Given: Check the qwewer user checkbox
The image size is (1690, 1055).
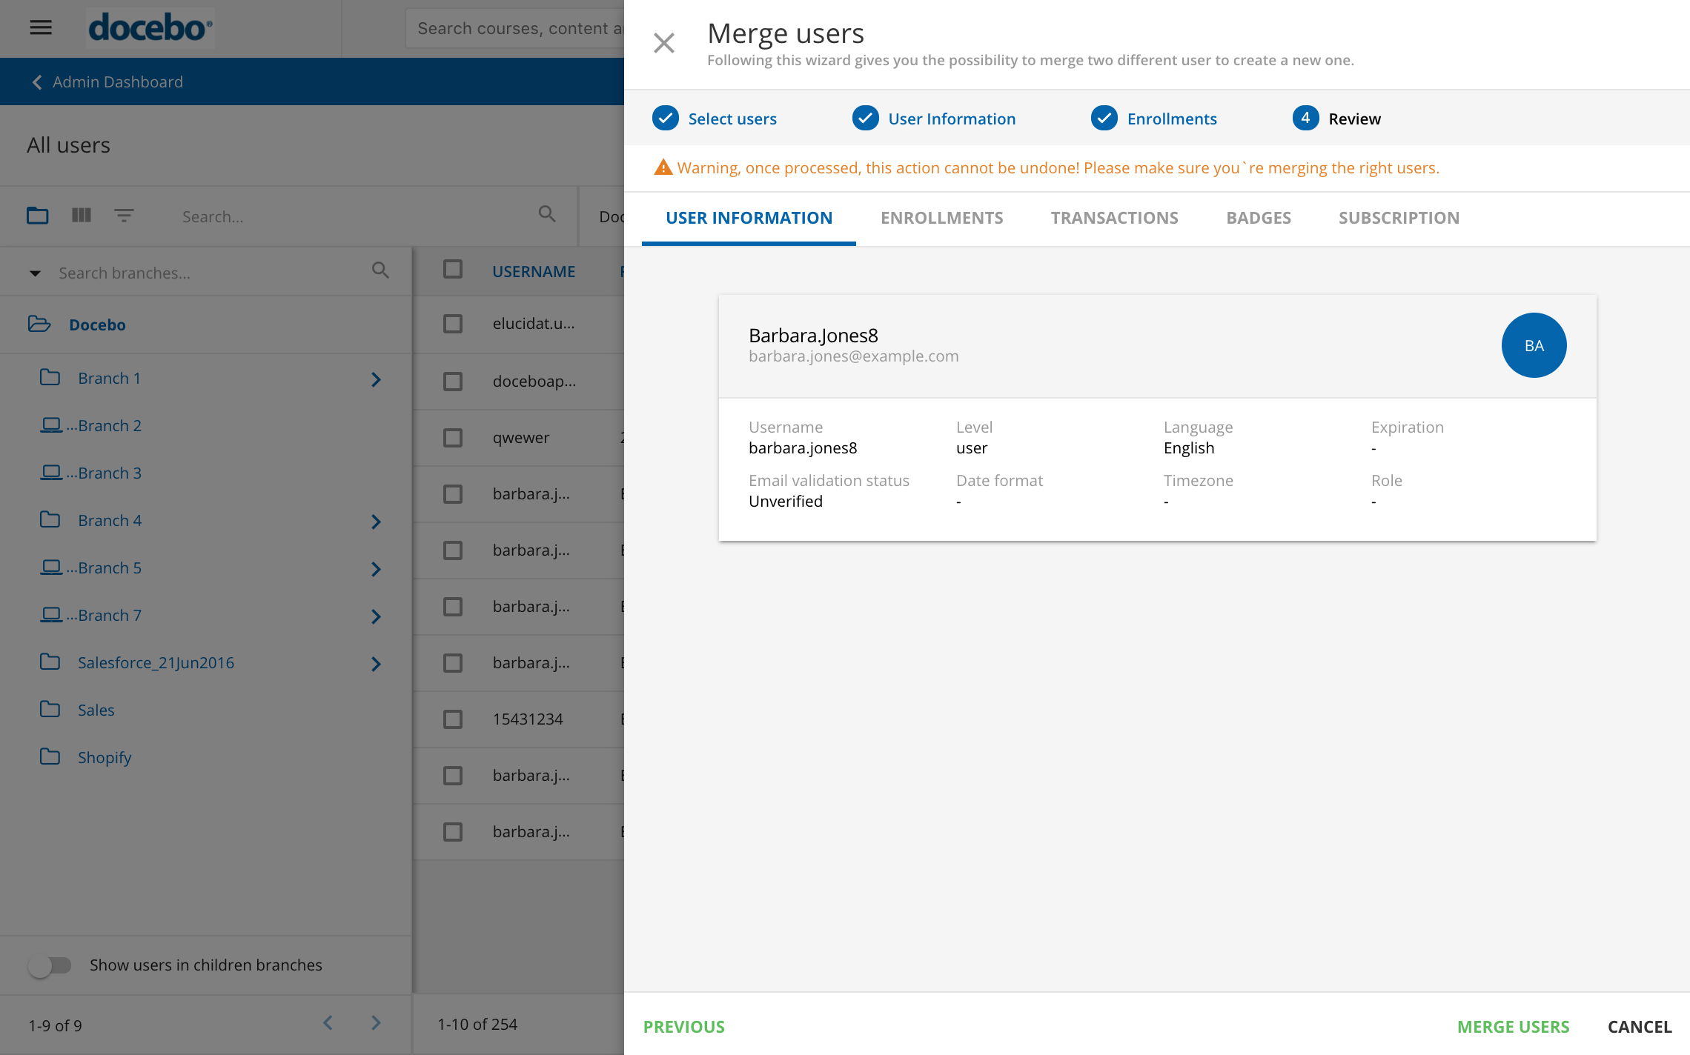Looking at the screenshot, I should coord(453,438).
